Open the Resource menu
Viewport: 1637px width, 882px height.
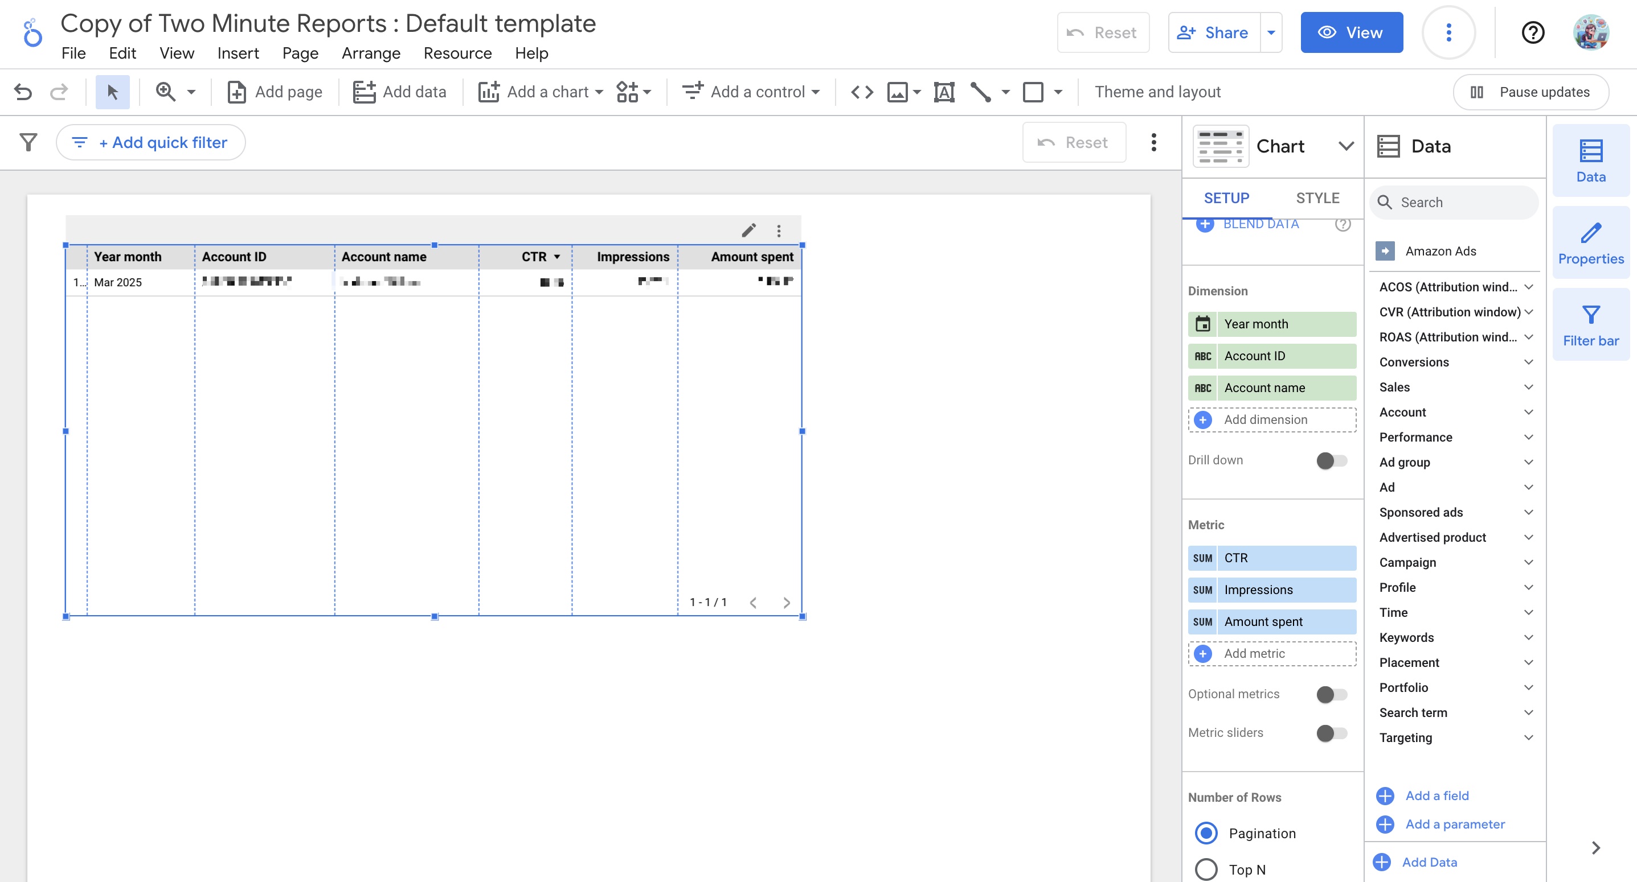[x=457, y=53]
